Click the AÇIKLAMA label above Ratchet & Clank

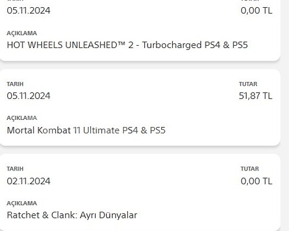(x=22, y=203)
